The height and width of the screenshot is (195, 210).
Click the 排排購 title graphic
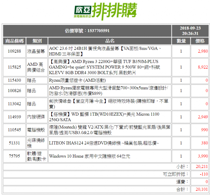(115, 11)
